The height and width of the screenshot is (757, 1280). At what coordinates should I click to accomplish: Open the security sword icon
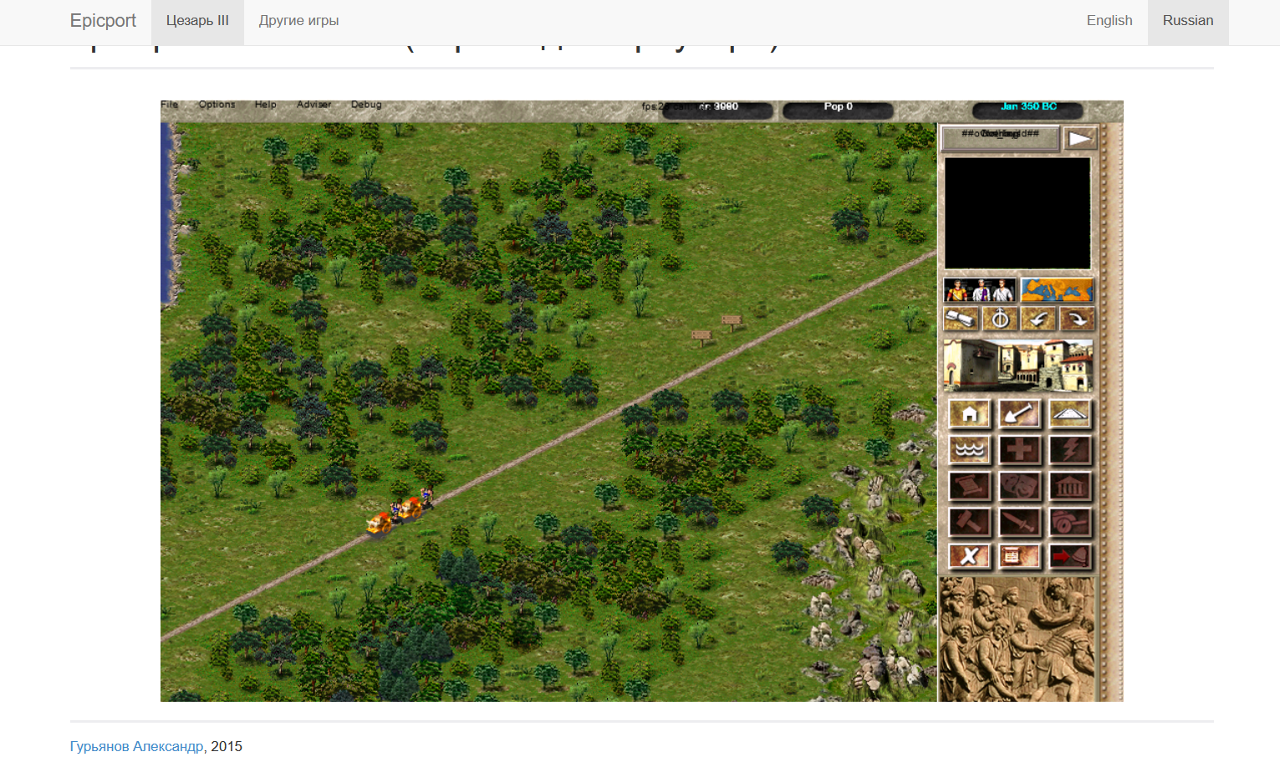pos(1020,522)
